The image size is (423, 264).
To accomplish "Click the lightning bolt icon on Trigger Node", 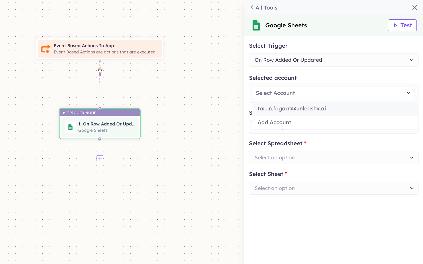I will (64, 113).
